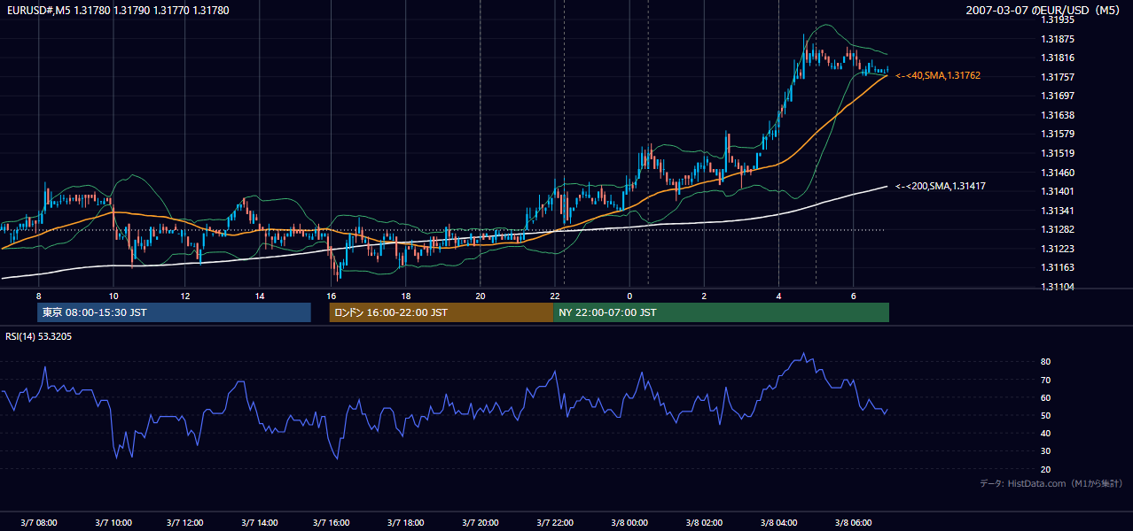Viewport: 1133px width, 531px height.
Task: Click RSI scale value 30
Action: [1046, 451]
